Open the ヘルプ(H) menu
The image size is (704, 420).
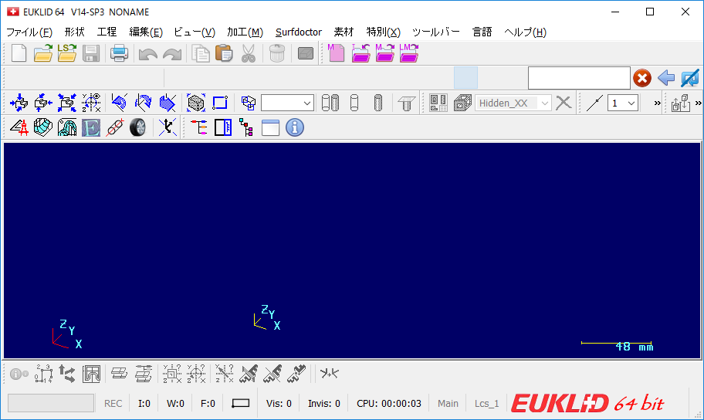(525, 32)
